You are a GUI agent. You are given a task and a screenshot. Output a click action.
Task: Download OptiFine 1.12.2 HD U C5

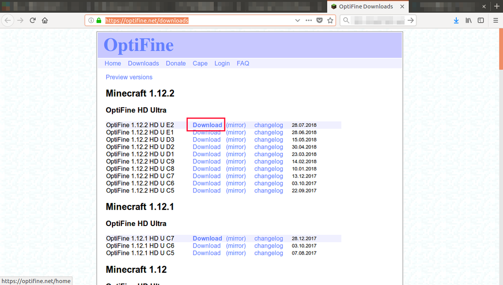tap(207, 190)
